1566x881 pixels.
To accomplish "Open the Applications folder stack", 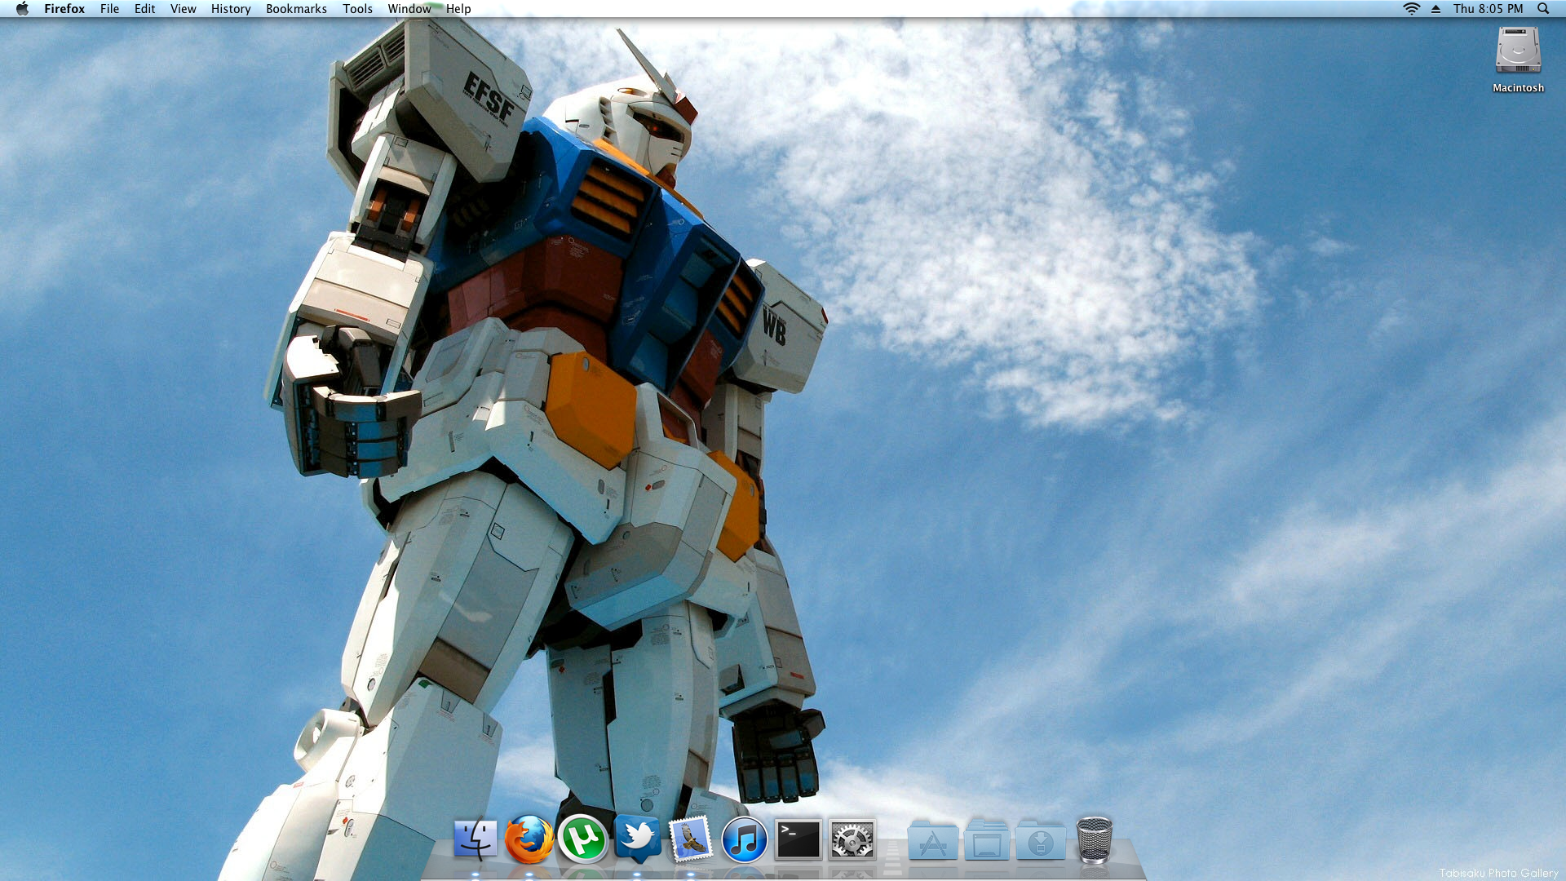I will tap(932, 839).
